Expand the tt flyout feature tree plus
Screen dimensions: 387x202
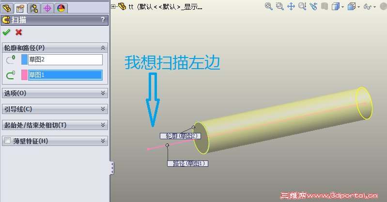(113, 7)
